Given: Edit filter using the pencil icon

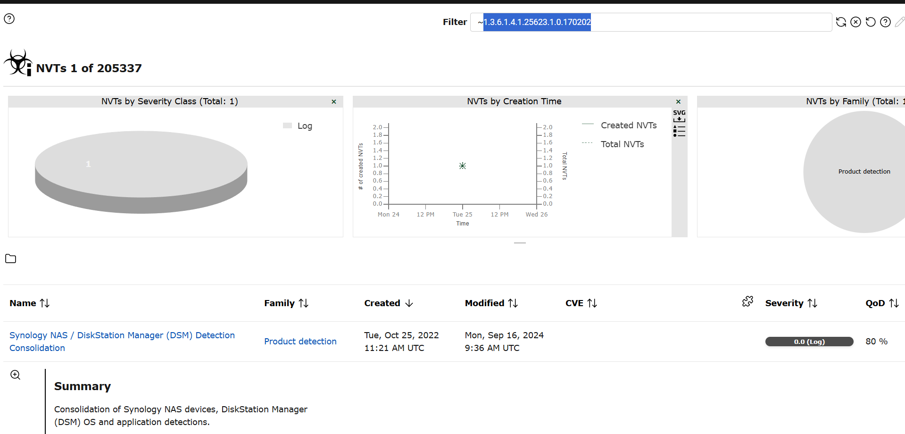Looking at the screenshot, I should 900,22.
